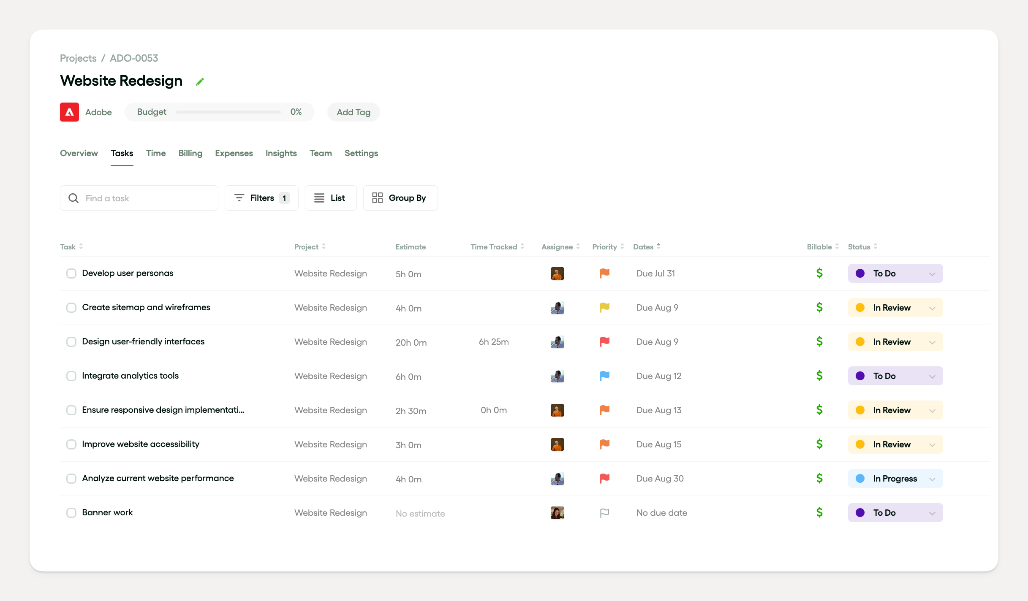Viewport: 1028px width, 601px height.
Task: Click the Add Tag button
Action: pos(354,112)
